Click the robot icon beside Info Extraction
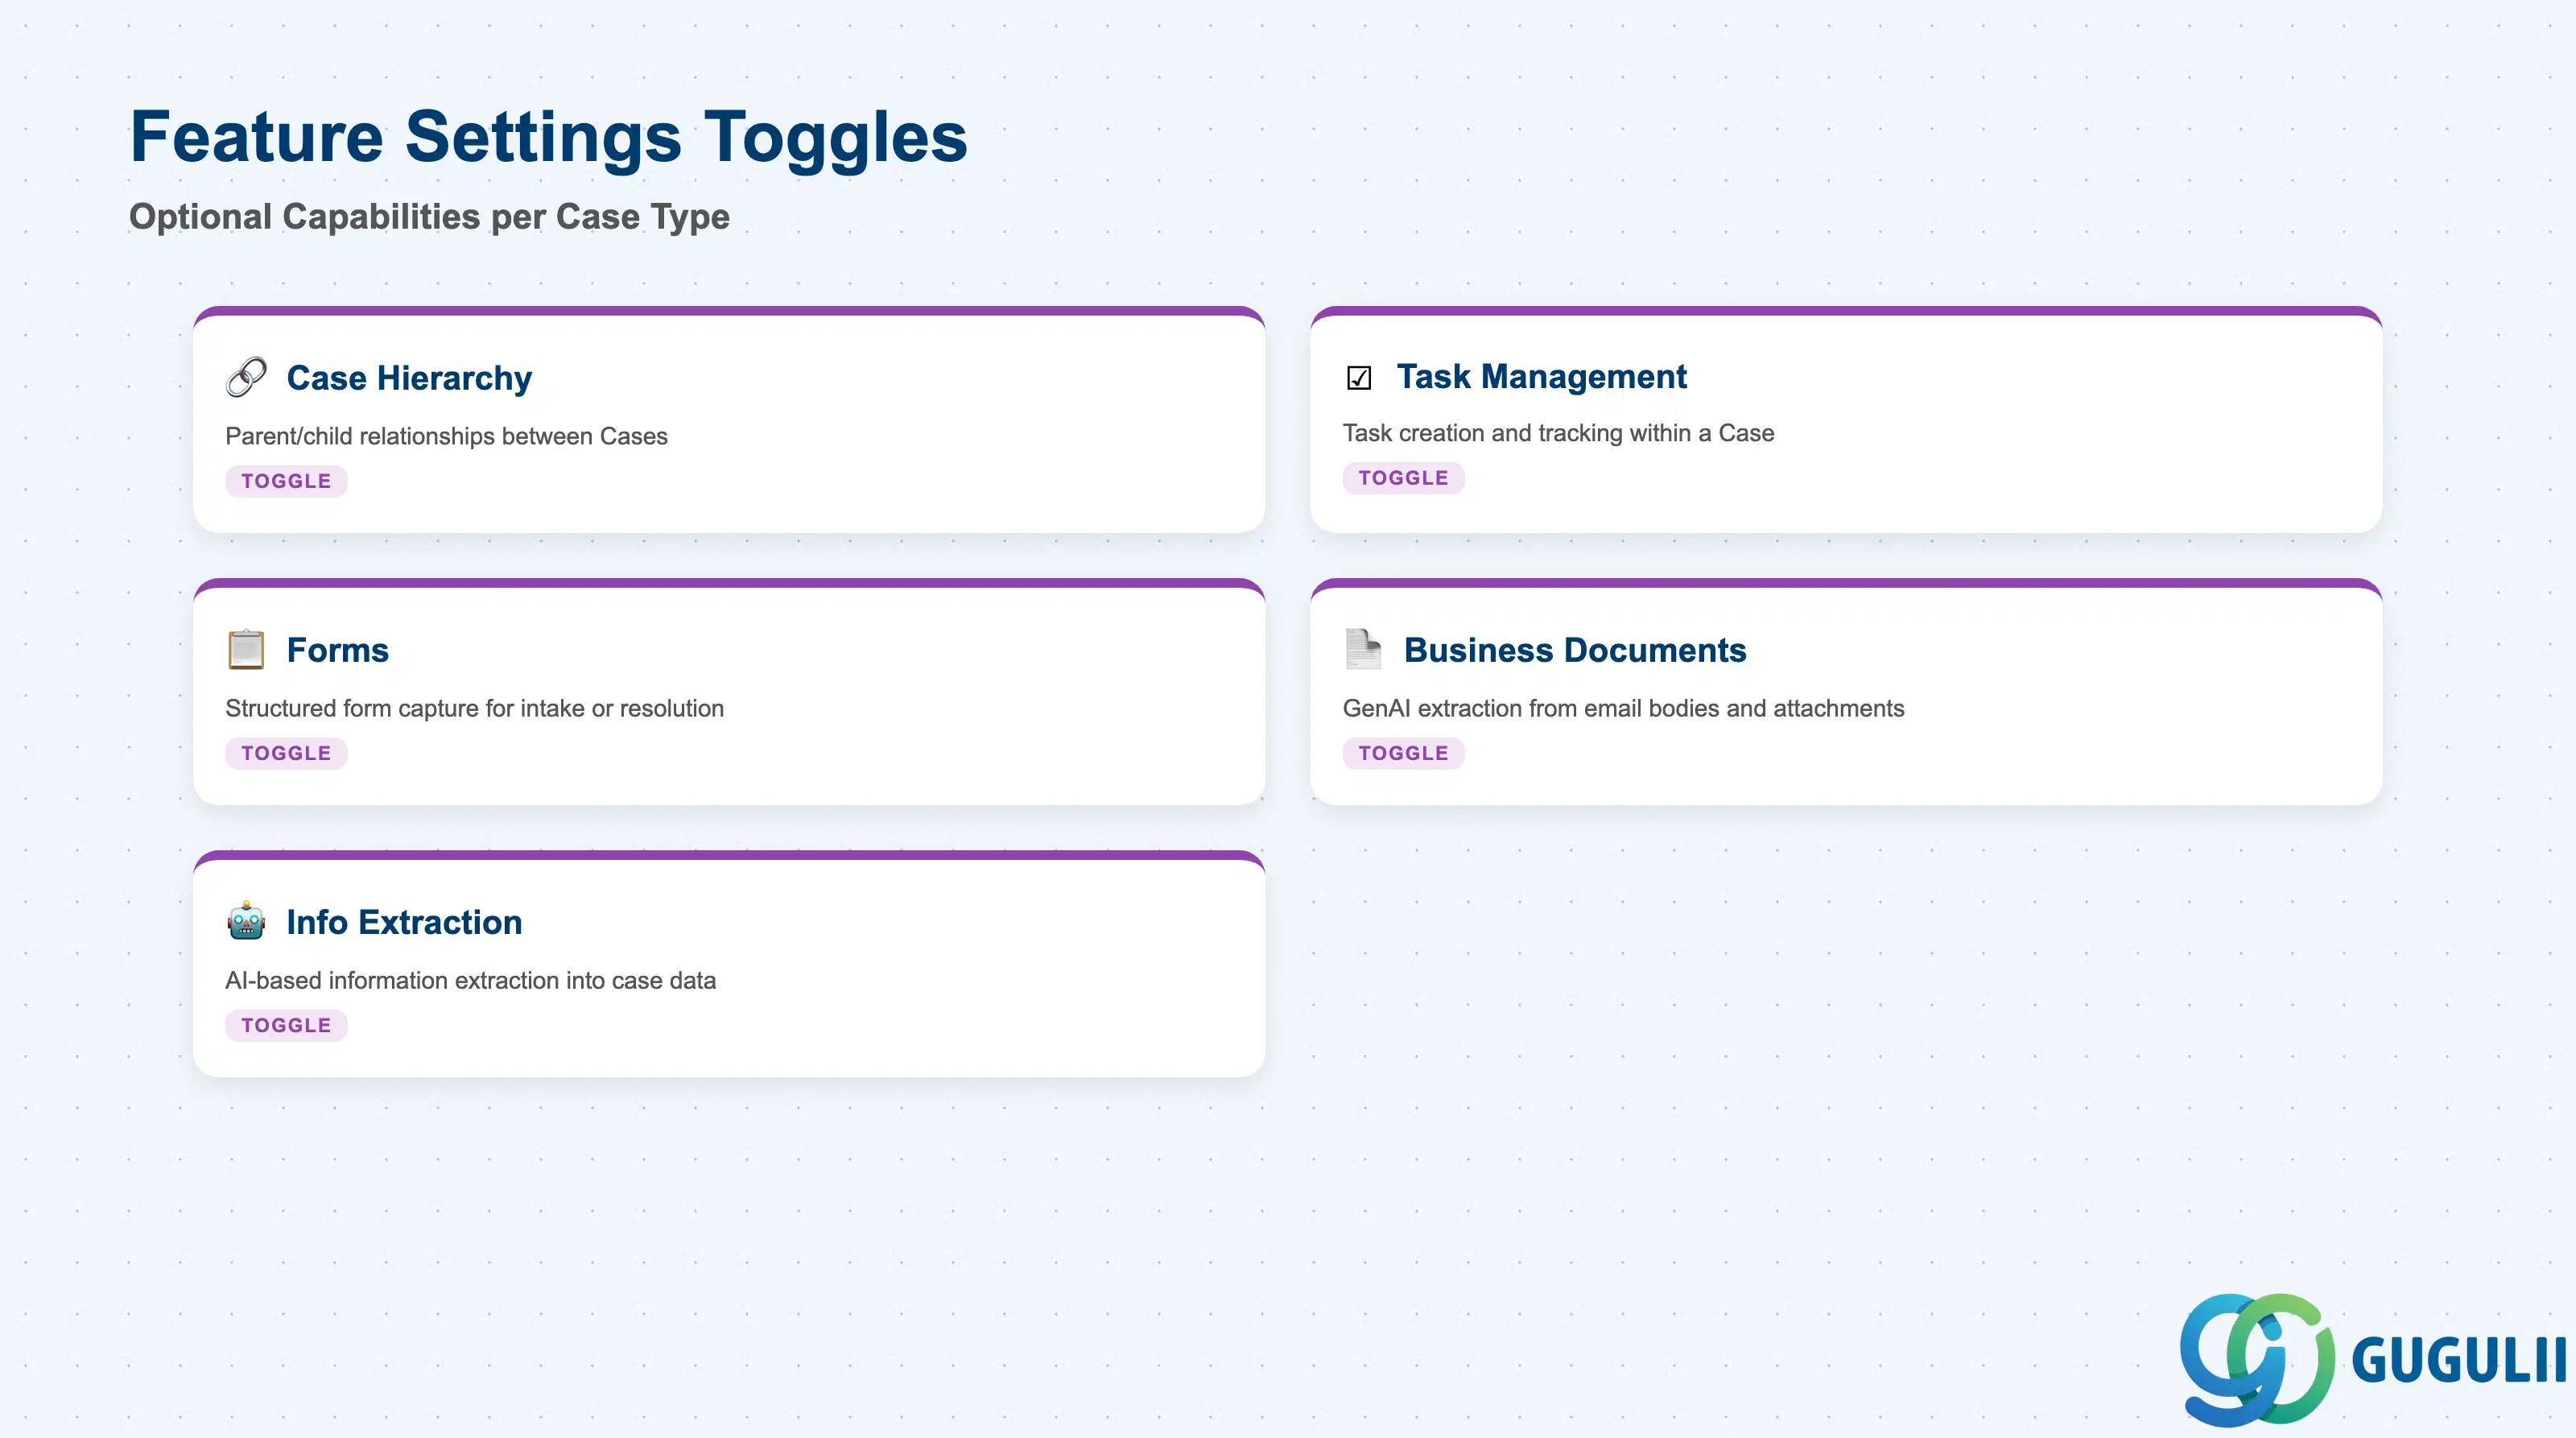 [x=246, y=921]
